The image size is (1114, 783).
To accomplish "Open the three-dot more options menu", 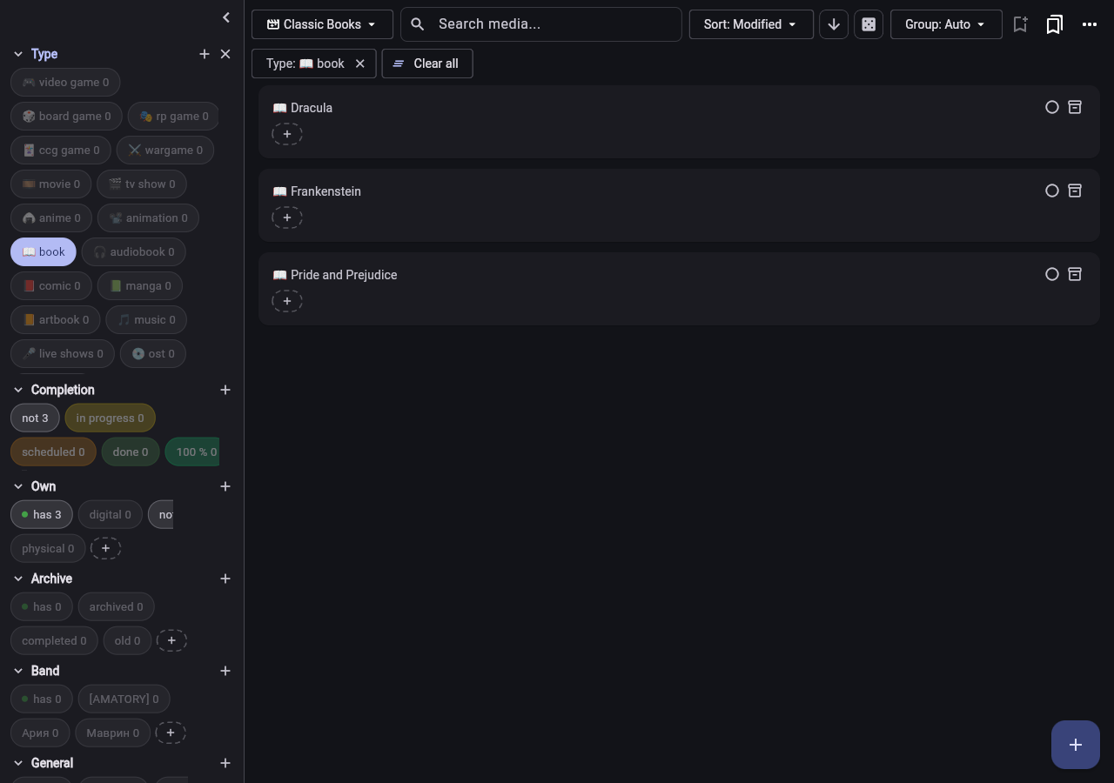I will 1090,24.
